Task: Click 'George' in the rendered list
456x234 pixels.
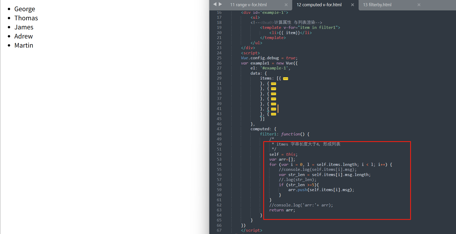Action: click(x=24, y=9)
